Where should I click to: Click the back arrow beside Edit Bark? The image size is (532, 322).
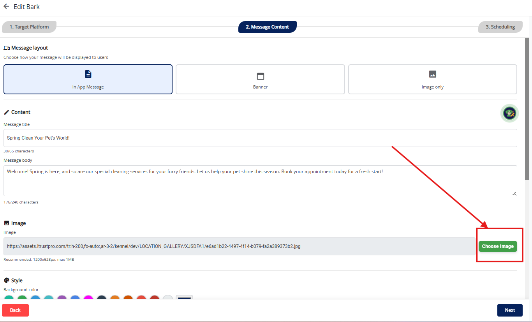click(6, 7)
